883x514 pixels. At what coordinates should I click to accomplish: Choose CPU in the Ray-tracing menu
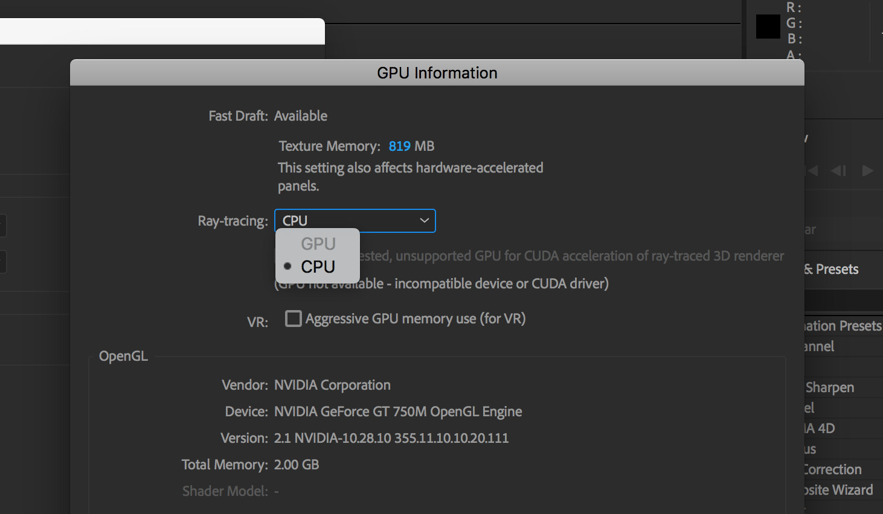tap(318, 267)
